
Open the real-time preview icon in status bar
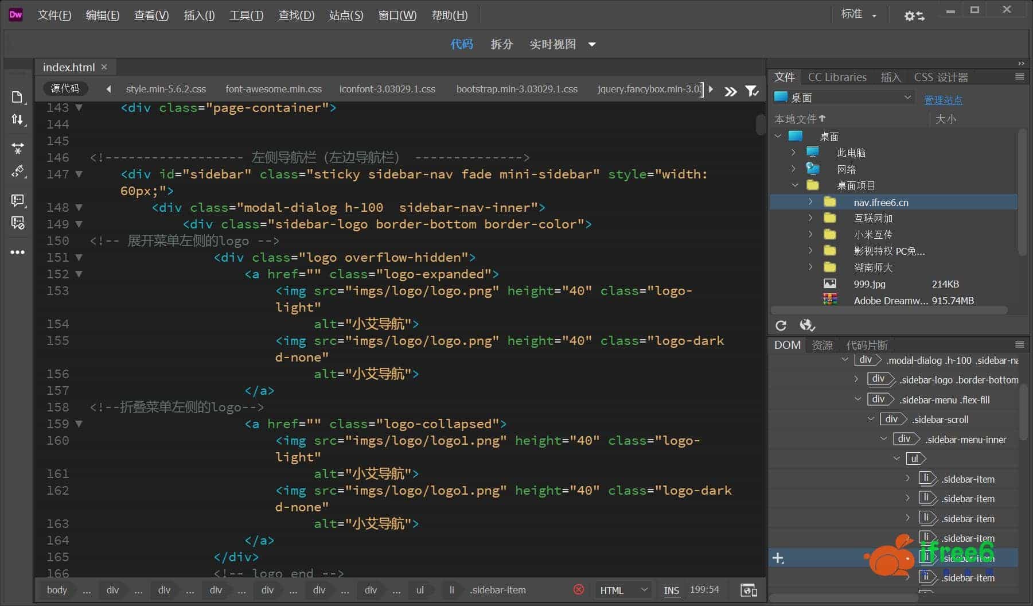coord(749,590)
